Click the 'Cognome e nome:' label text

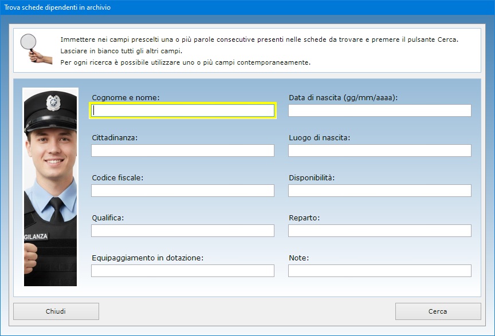click(x=125, y=98)
